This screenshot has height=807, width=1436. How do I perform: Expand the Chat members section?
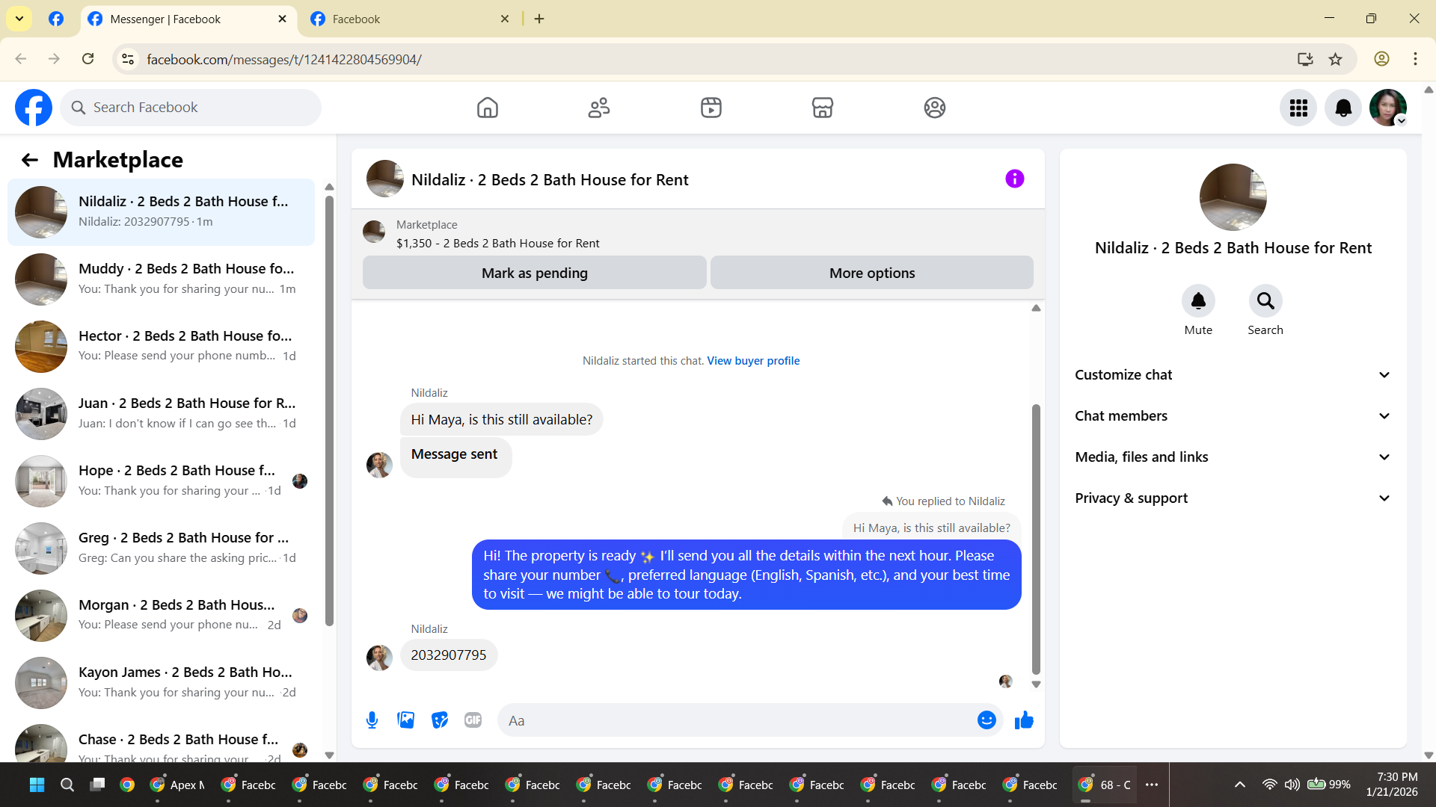pos(1233,416)
